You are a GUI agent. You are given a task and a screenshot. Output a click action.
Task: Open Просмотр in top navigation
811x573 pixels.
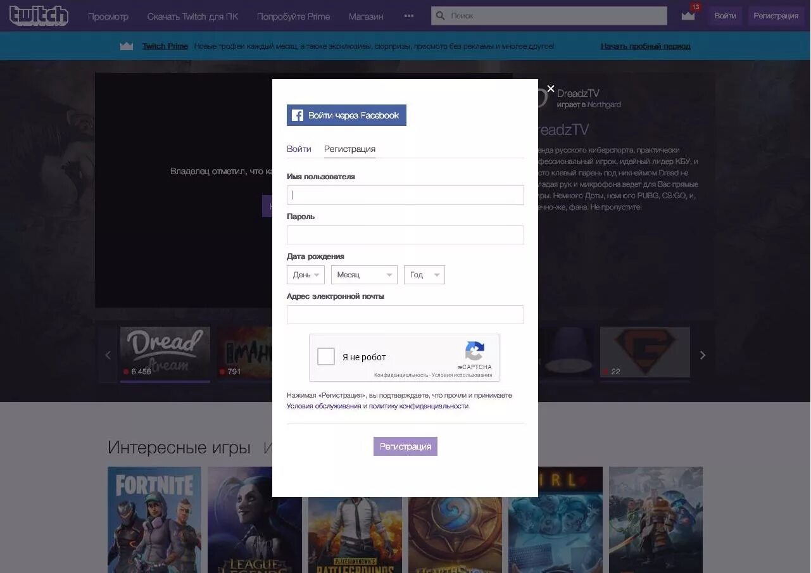point(108,16)
